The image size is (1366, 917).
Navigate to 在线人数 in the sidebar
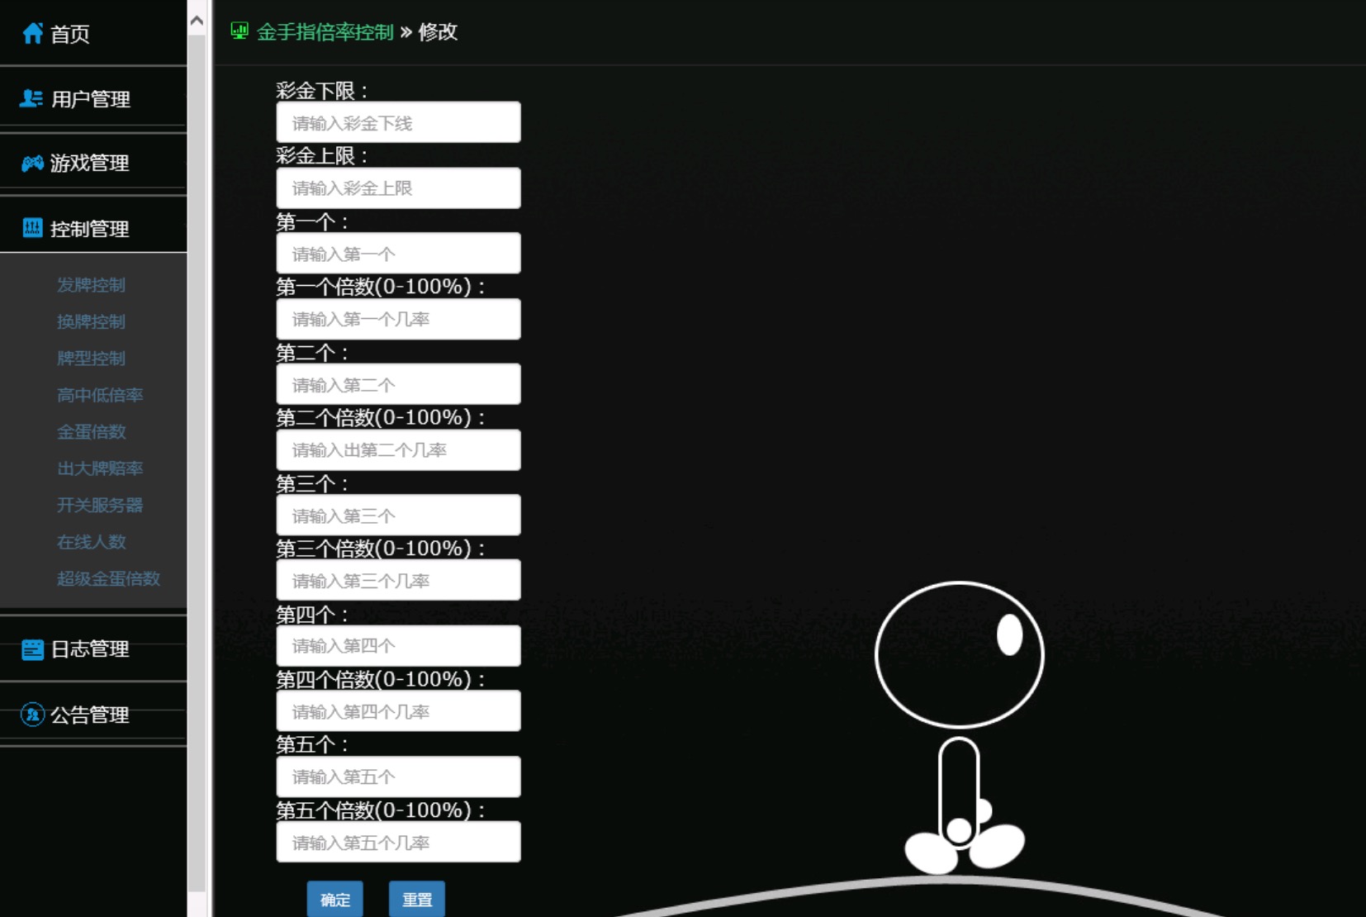91,542
